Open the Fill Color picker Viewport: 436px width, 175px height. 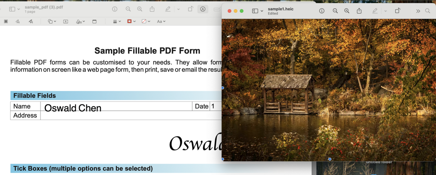(x=146, y=21)
